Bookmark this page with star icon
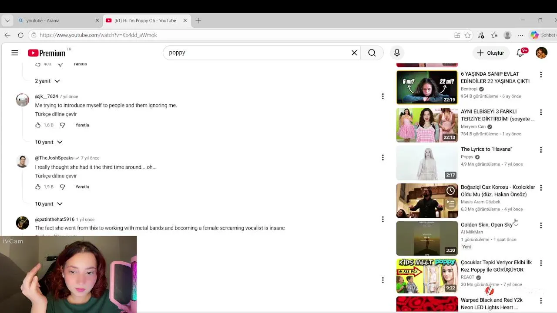This screenshot has height=313, width=557. click(467, 35)
